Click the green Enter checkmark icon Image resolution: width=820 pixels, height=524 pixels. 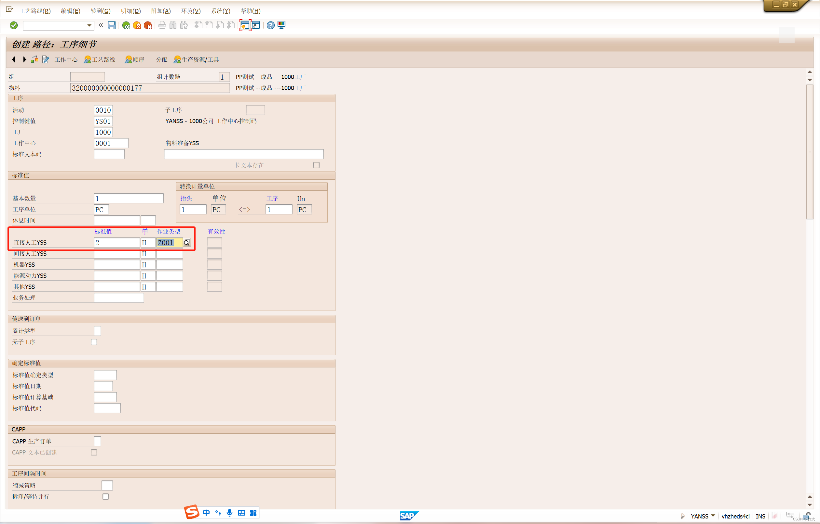pyautogui.click(x=14, y=26)
